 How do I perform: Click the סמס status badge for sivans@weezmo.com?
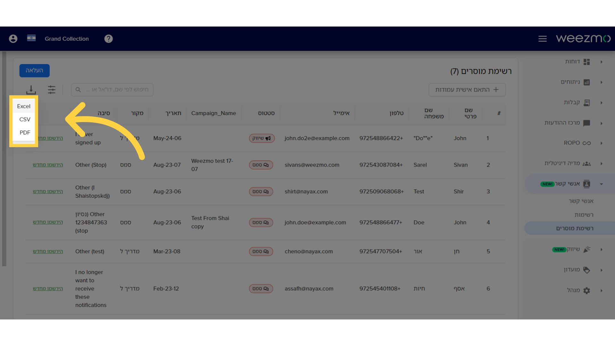click(261, 165)
